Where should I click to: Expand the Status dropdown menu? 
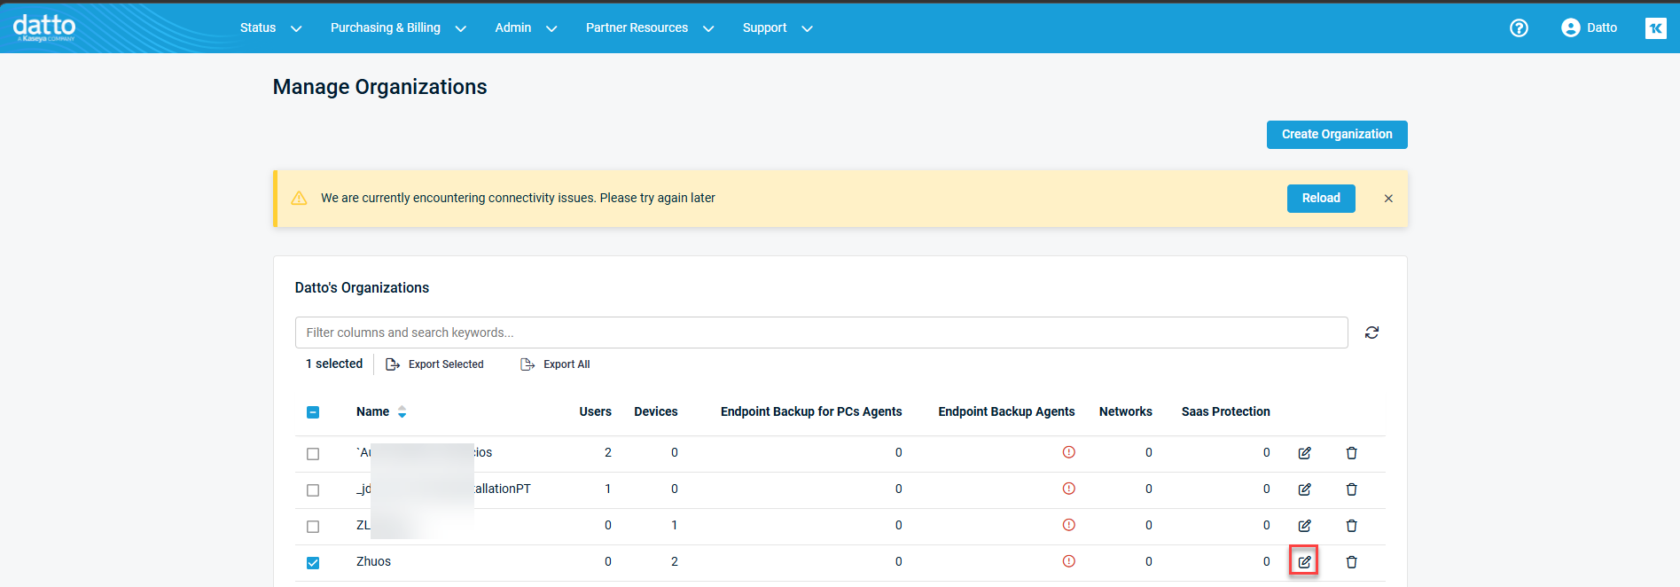[270, 28]
